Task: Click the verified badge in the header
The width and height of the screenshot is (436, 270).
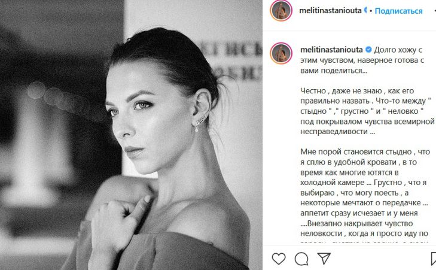Action: coord(365,11)
